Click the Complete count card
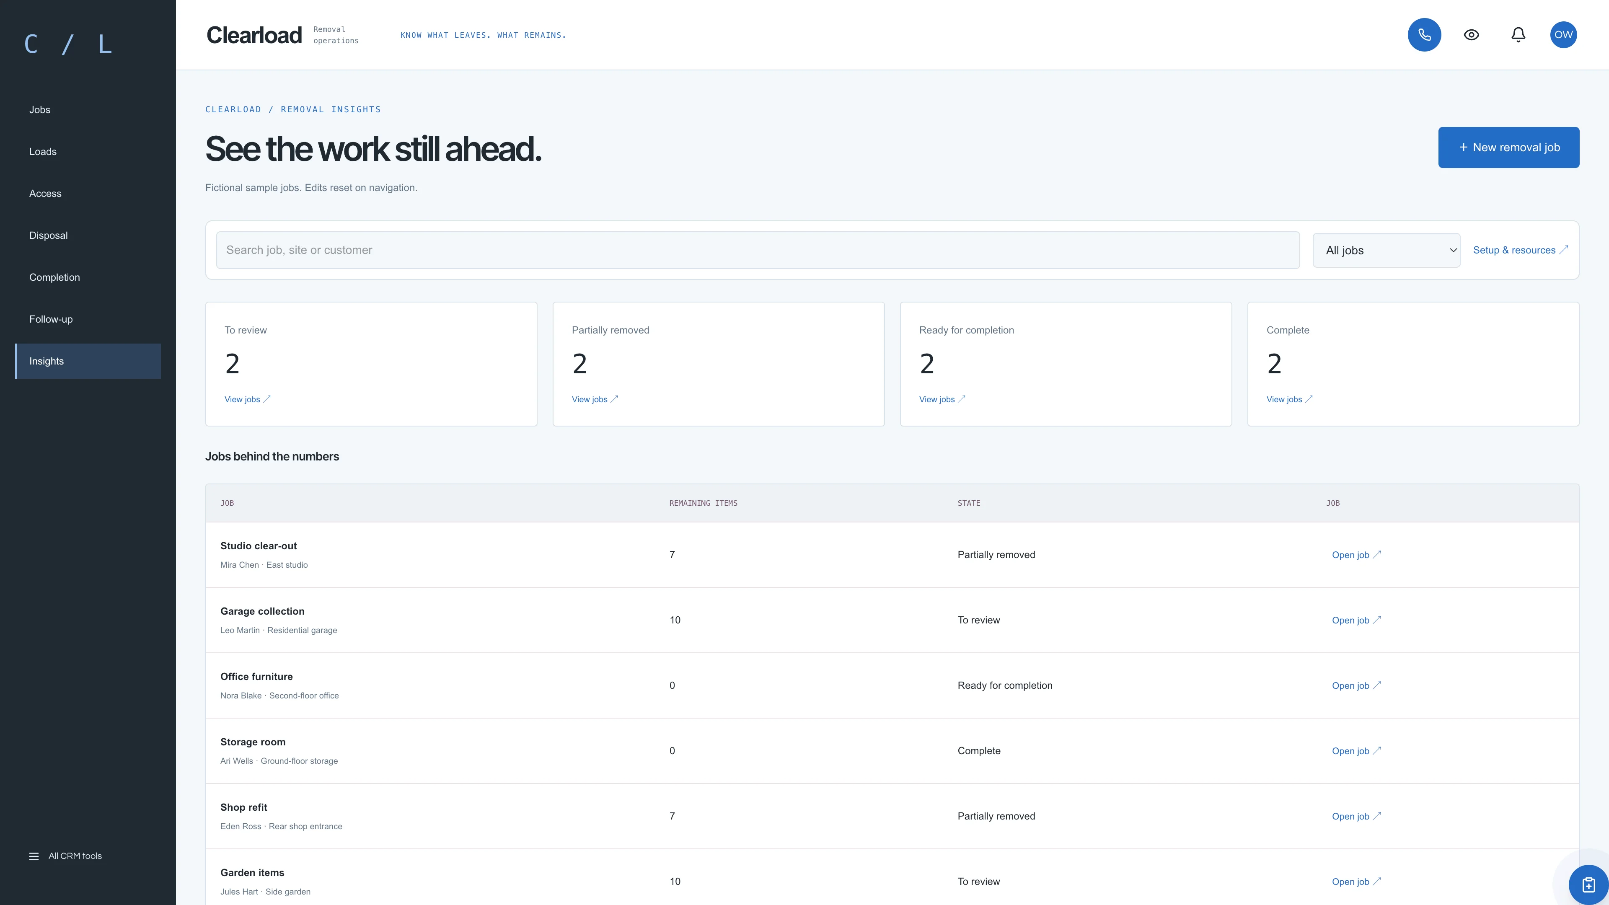 pos(1413,365)
